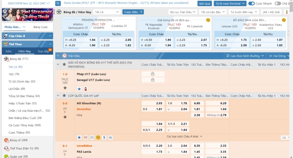Open Cược Thắng (85) in sidebar
Screen dimensions: 293x158
pos(19,132)
